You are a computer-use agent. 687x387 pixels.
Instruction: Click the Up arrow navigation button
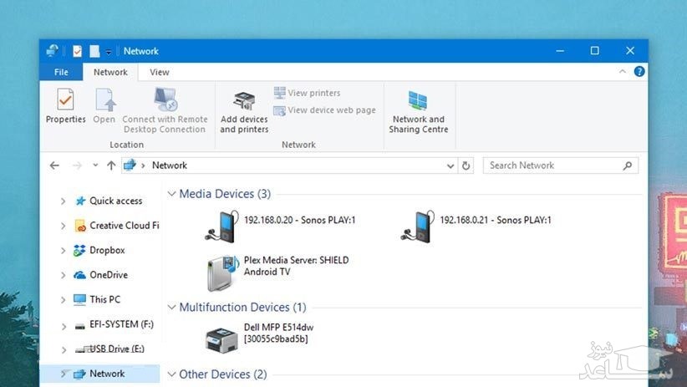click(111, 165)
